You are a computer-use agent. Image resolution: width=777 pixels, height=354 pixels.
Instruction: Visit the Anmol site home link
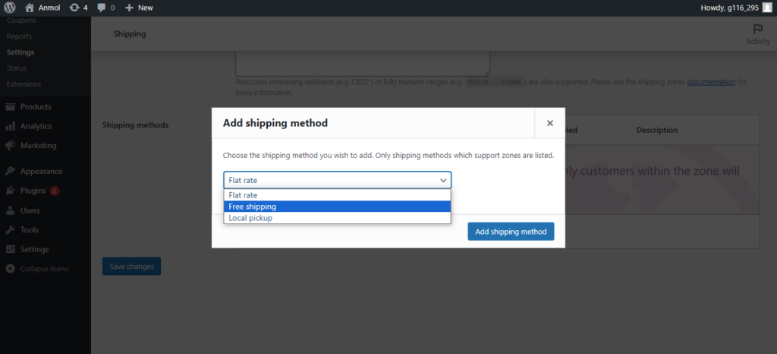click(x=43, y=8)
